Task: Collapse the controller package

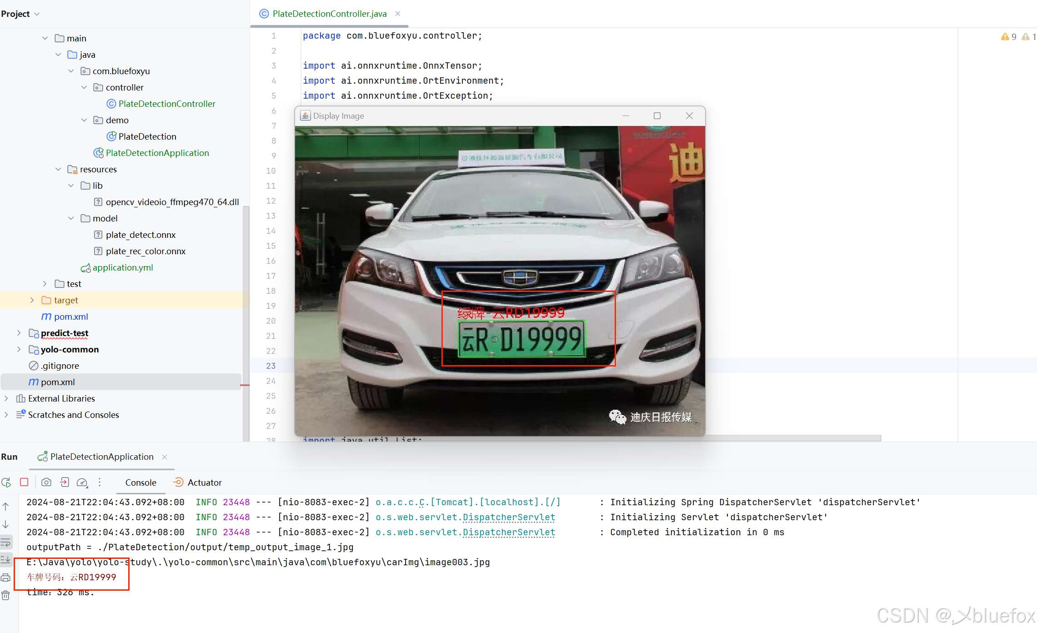Action: 84,87
